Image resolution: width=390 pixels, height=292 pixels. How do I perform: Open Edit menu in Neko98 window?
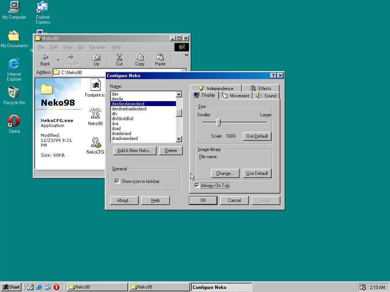[x=54, y=47]
